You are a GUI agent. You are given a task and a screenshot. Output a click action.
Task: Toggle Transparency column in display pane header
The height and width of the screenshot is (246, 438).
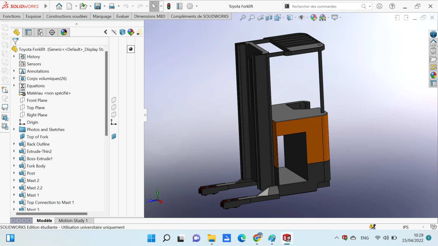tap(139, 32)
